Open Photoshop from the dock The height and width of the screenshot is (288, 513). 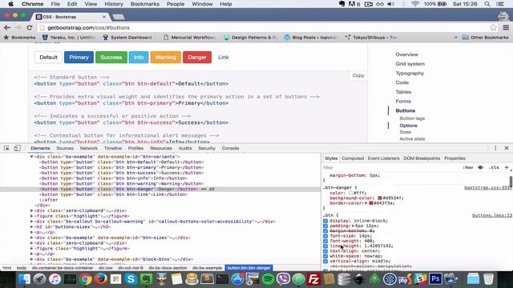tap(435, 279)
